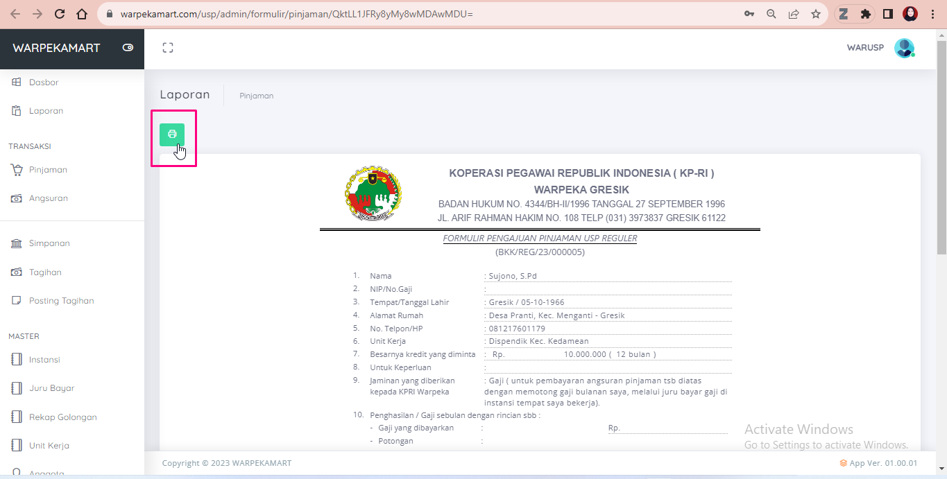Click the browser home button
947x479 pixels.
coord(82,14)
